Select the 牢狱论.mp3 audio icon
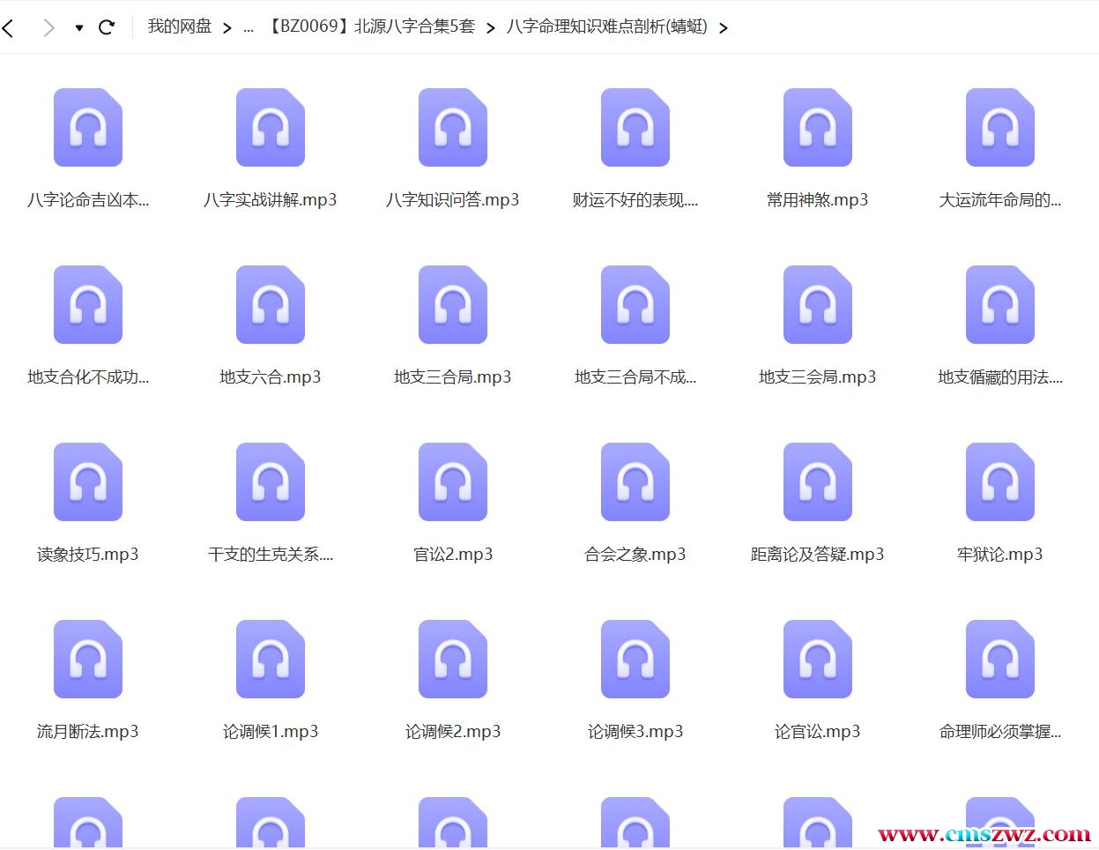Viewport: 1099px width, 850px height. click(1000, 482)
